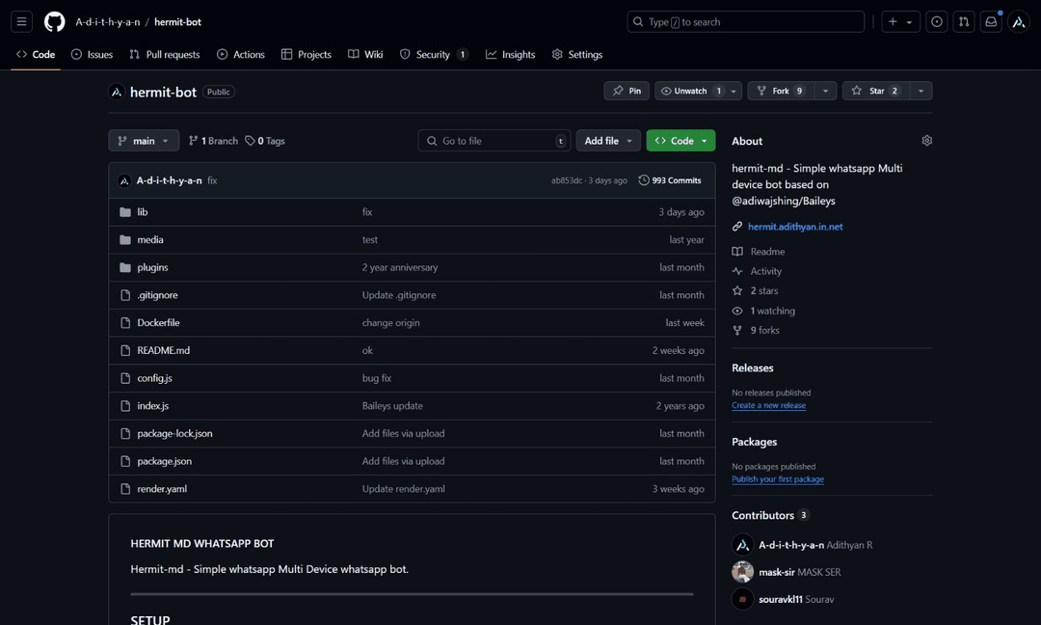The image size is (1041, 625).
Task: Open the repository Settings tab
Action: pyautogui.click(x=577, y=54)
